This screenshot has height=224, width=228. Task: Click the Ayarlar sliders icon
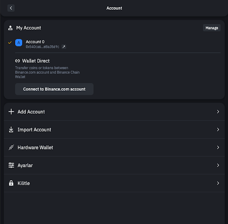pyautogui.click(x=11, y=165)
